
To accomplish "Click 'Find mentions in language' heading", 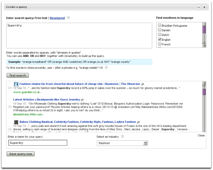I will pyautogui.click(x=174, y=18).
